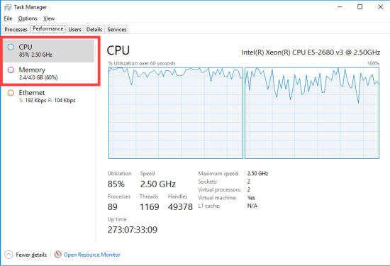Switch to the Users tab
The image size is (390, 266).
tap(74, 29)
